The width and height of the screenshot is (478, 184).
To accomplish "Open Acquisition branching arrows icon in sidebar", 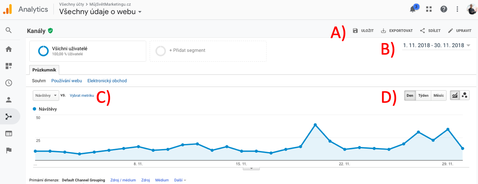I will [9, 116].
